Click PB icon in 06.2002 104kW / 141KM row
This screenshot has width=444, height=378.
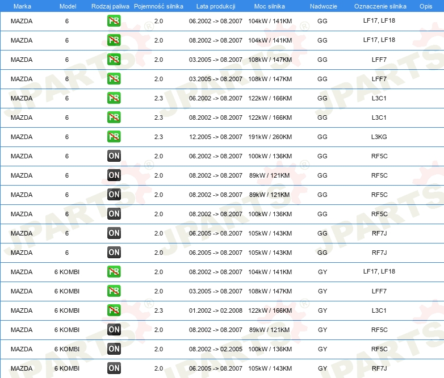114,21
